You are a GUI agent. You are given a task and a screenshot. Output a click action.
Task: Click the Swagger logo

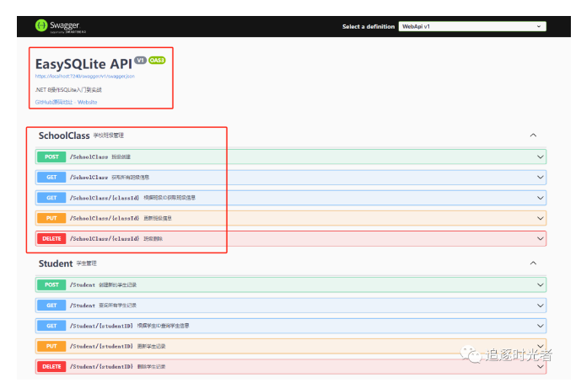[61, 26]
